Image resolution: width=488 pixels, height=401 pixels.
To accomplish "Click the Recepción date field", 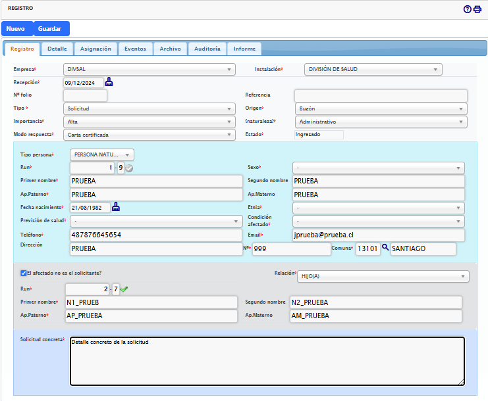I will 84,83.
